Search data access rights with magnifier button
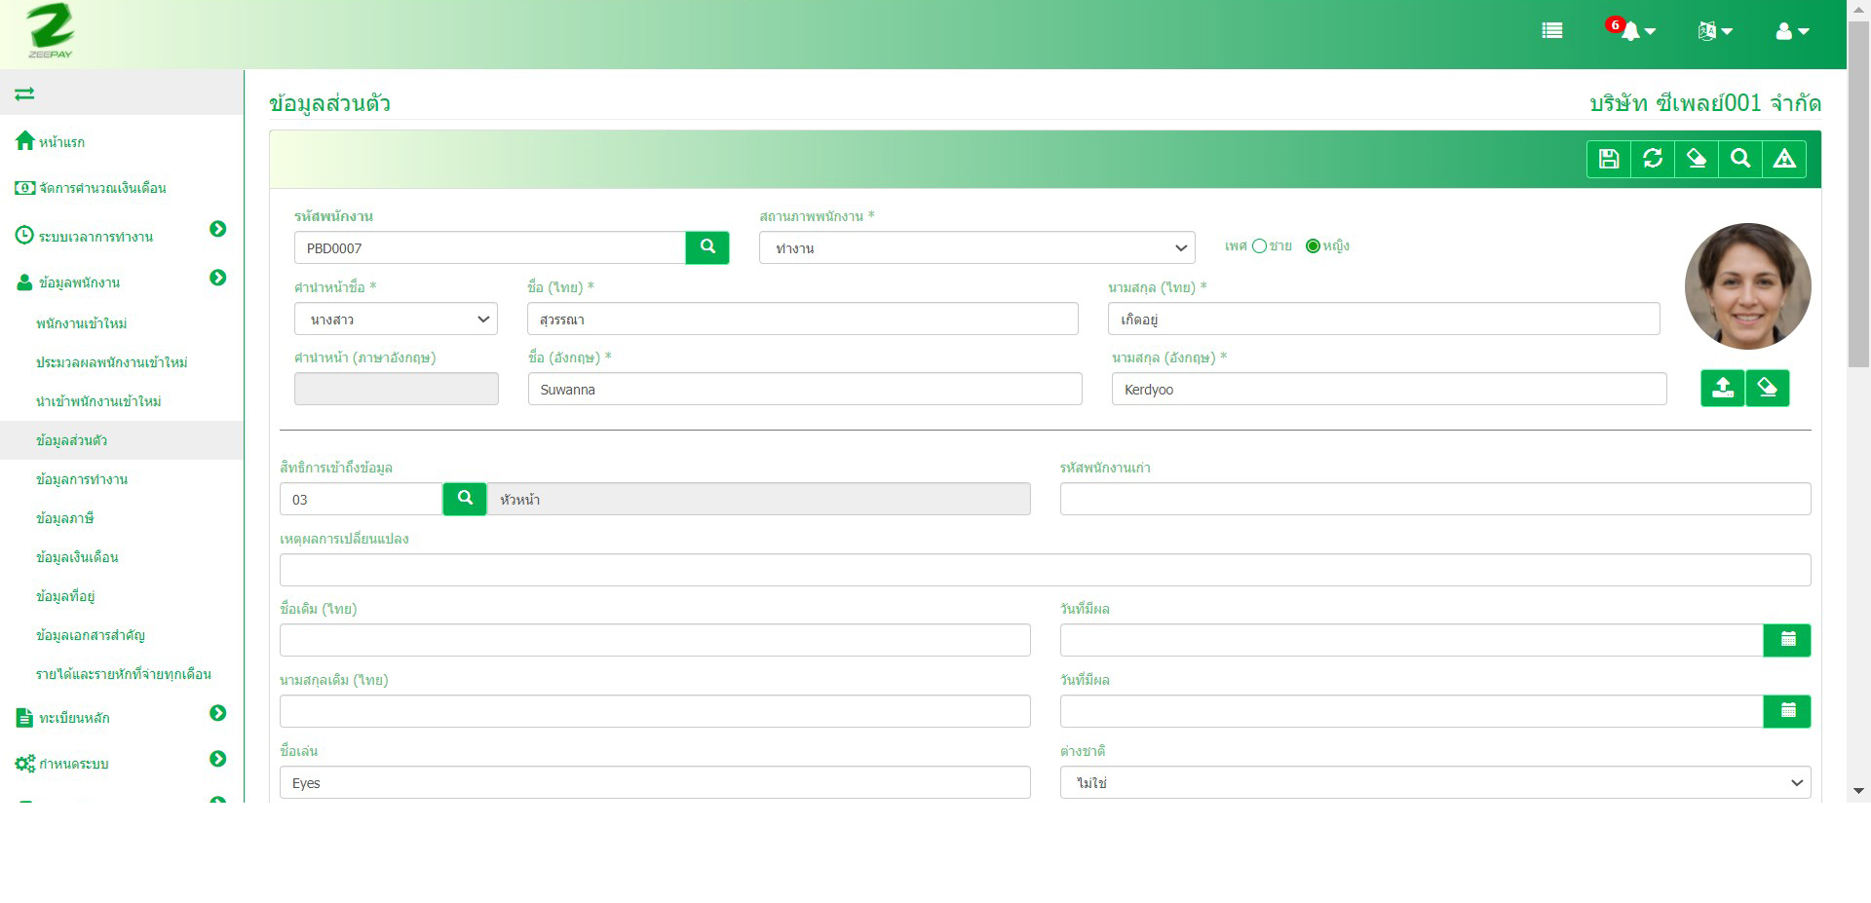The width and height of the screenshot is (1871, 903). tap(465, 499)
